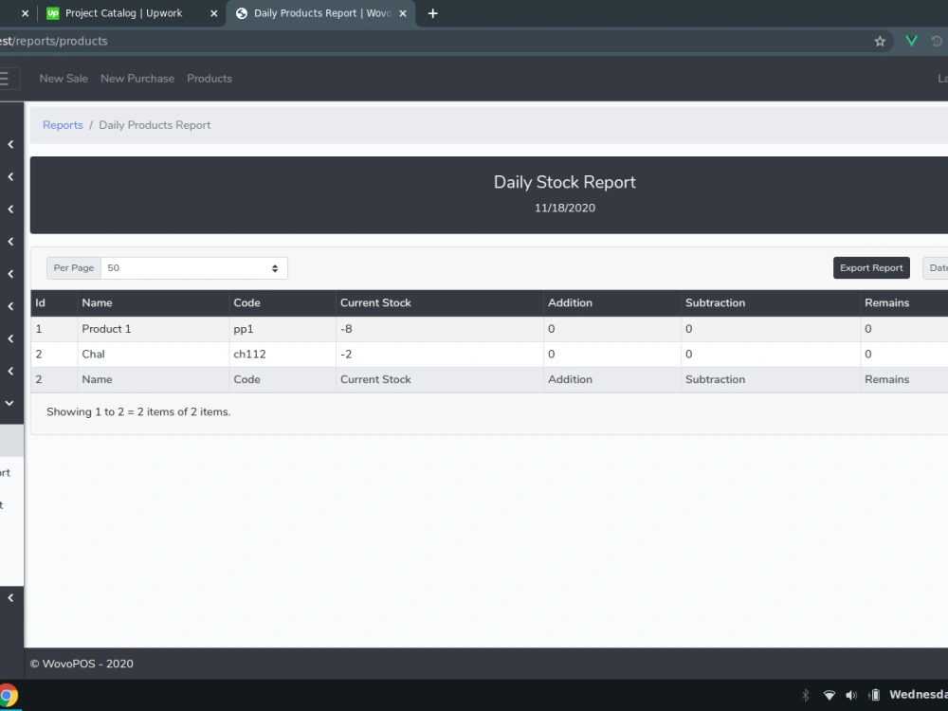
Task: Toggle the sidebar with the hamburger icon
Action: tap(5, 79)
